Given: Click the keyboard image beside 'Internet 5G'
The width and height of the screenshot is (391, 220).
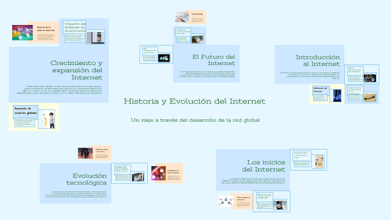Looking at the screenshot, I should [x=182, y=17].
